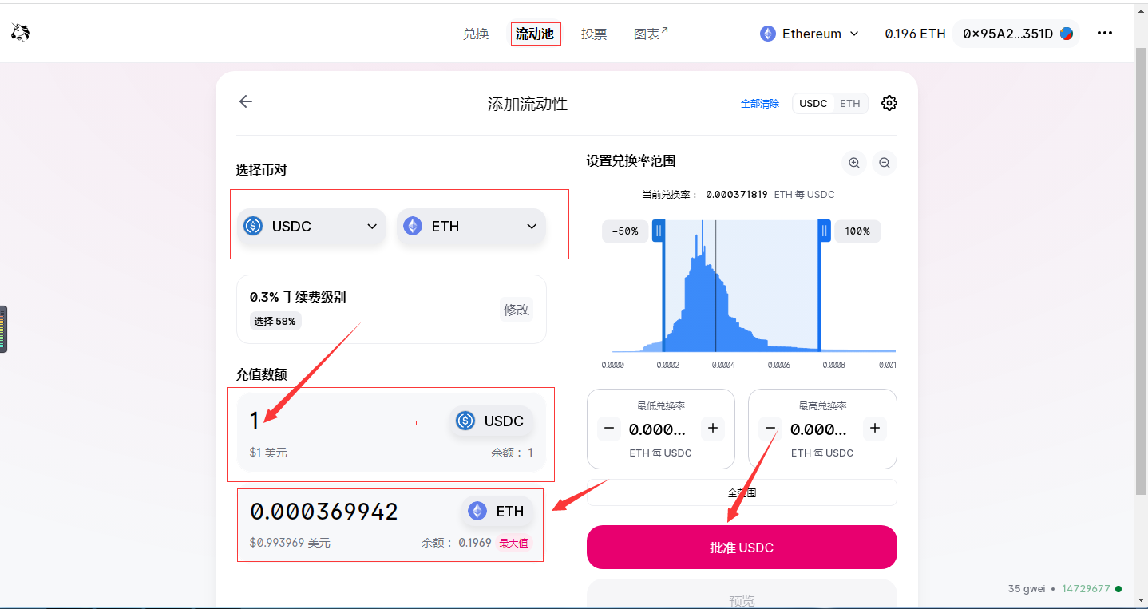Open the ETH token pair dropdown
1148x609 pixels.
click(x=471, y=227)
